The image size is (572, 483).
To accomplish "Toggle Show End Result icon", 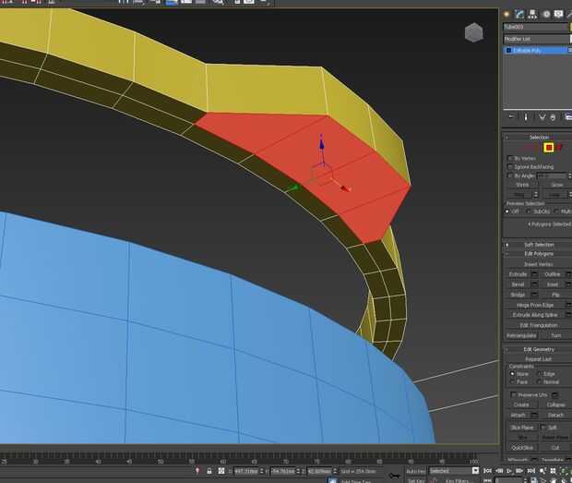I will [526, 117].
